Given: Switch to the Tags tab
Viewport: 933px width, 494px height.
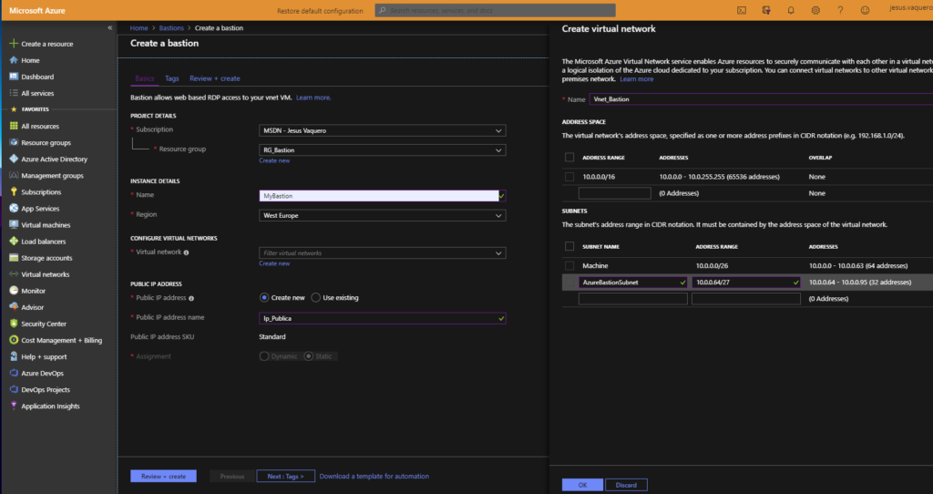Looking at the screenshot, I should pos(172,78).
